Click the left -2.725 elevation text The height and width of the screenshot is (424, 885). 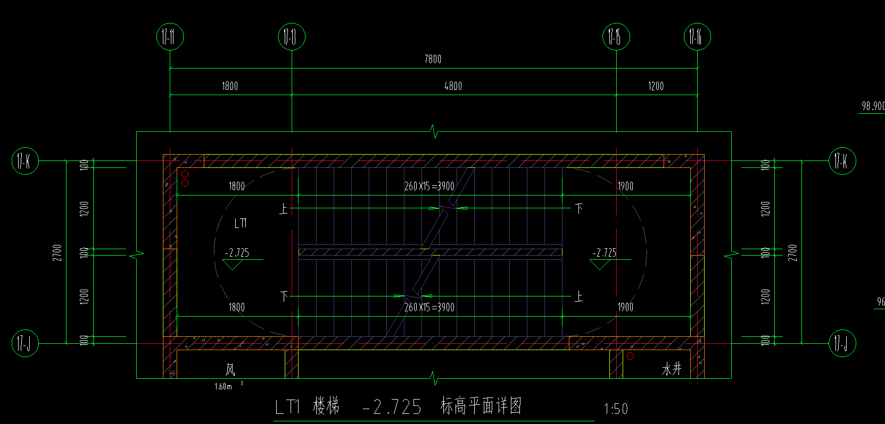(237, 252)
